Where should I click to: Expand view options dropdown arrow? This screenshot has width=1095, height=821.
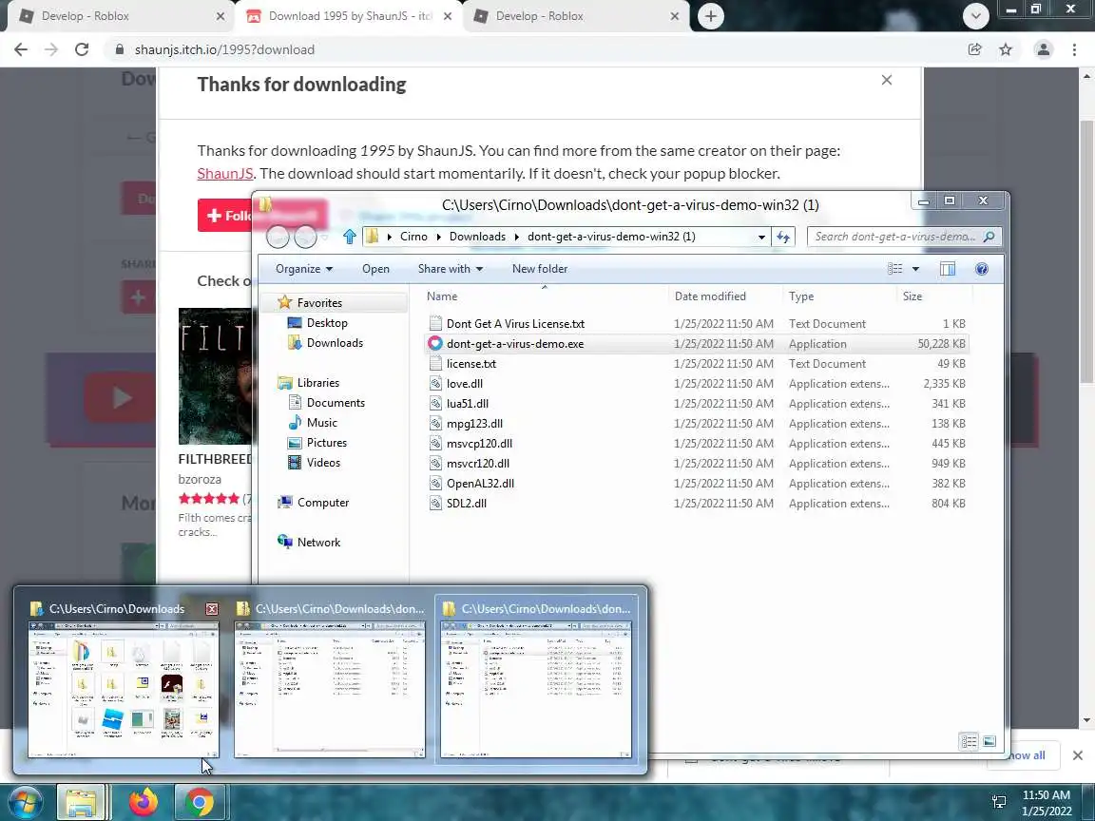915,269
